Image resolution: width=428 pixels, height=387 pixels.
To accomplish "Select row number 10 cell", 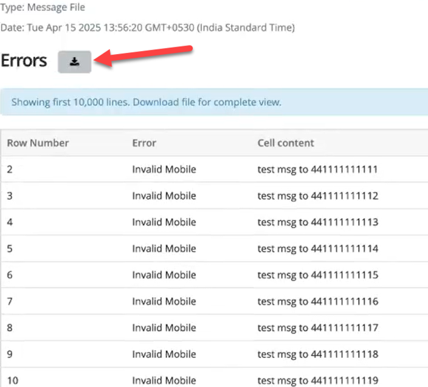I will [x=13, y=381].
